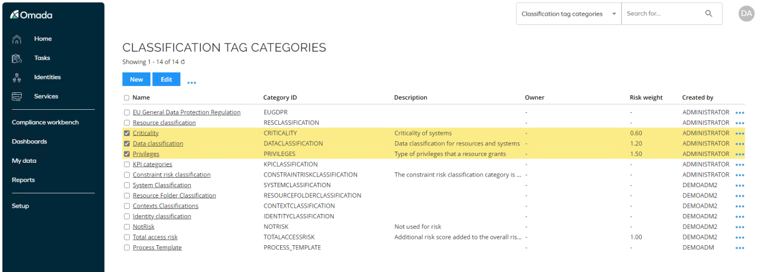The height and width of the screenshot is (272, 761).
Task: Click the search magnifier icon
Action: coord(709,14)
